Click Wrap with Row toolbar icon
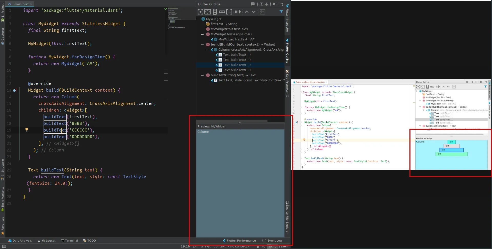The image size is (492, 249). click(222, 12)
